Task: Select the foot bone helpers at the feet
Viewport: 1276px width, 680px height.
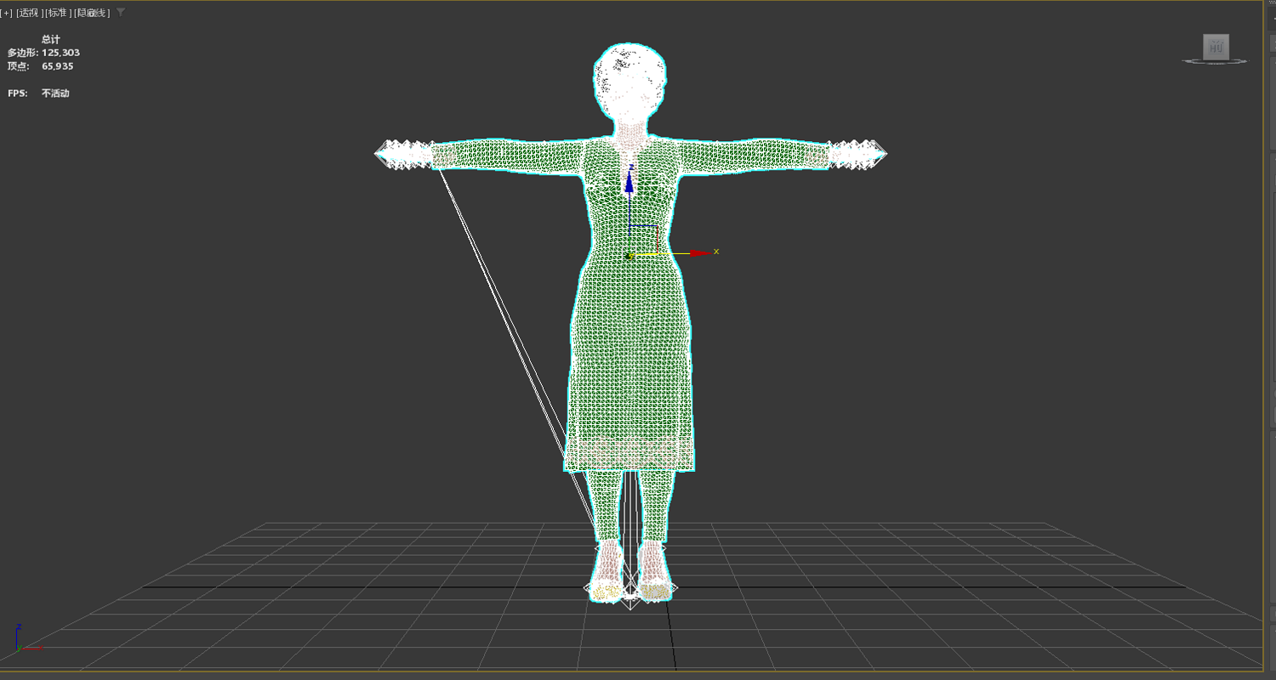Action: tap(630, 586)
